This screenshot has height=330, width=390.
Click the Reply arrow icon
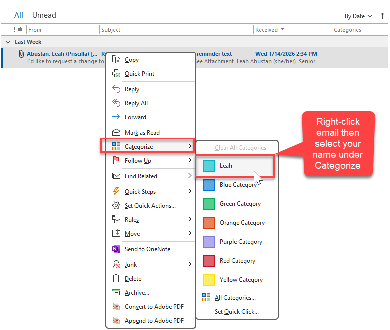tap(116, 89)
